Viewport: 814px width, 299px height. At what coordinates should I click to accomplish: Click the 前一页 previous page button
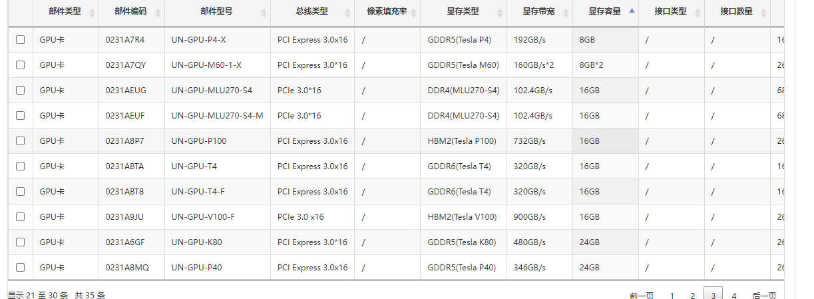coord(642,295)
